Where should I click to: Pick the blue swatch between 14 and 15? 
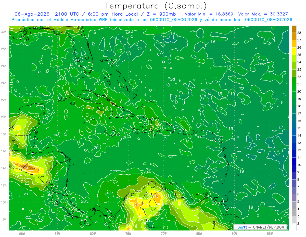294,132
